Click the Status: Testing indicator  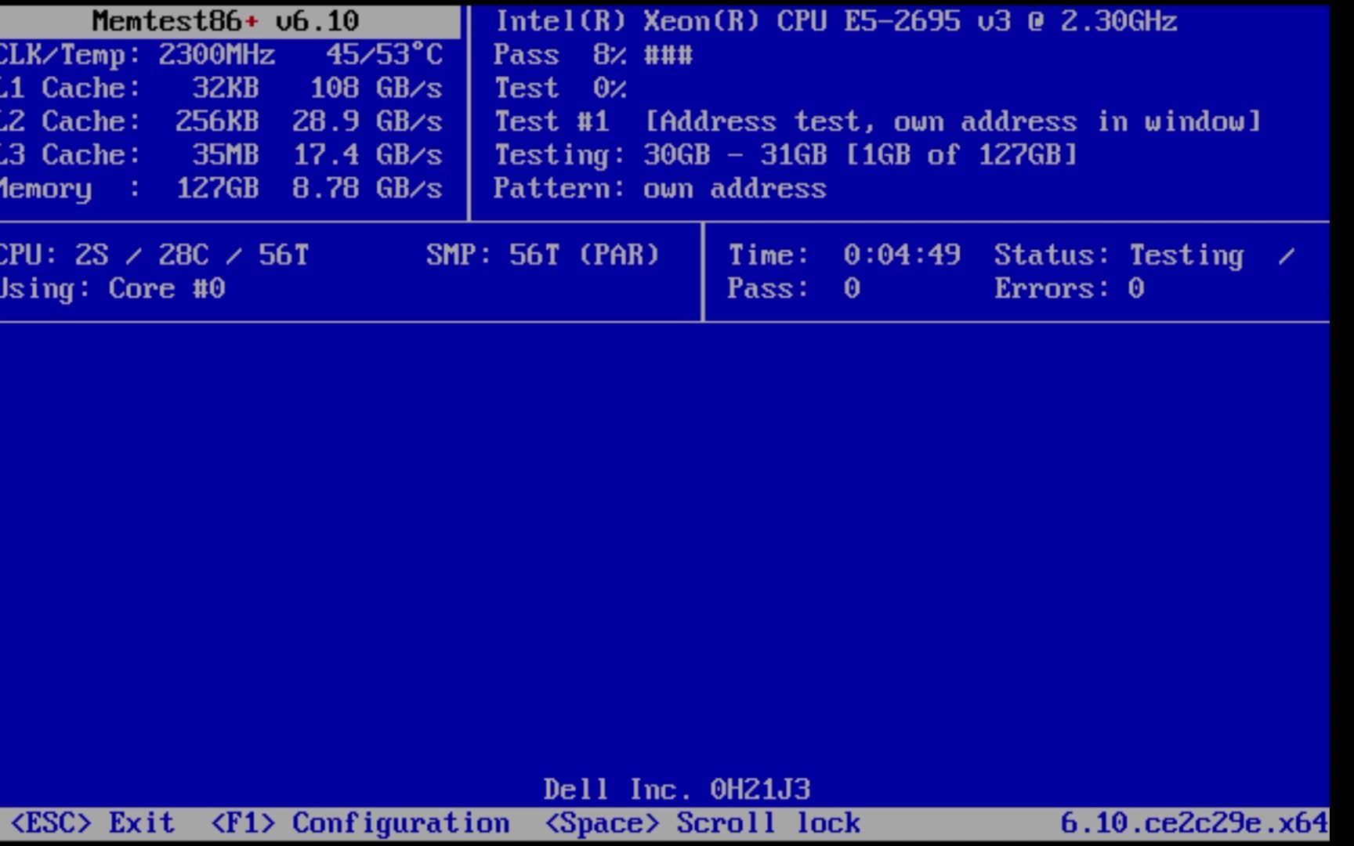point(1119,255)
